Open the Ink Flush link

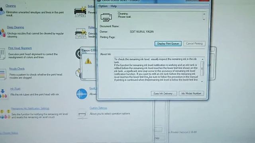pos(15,89)
